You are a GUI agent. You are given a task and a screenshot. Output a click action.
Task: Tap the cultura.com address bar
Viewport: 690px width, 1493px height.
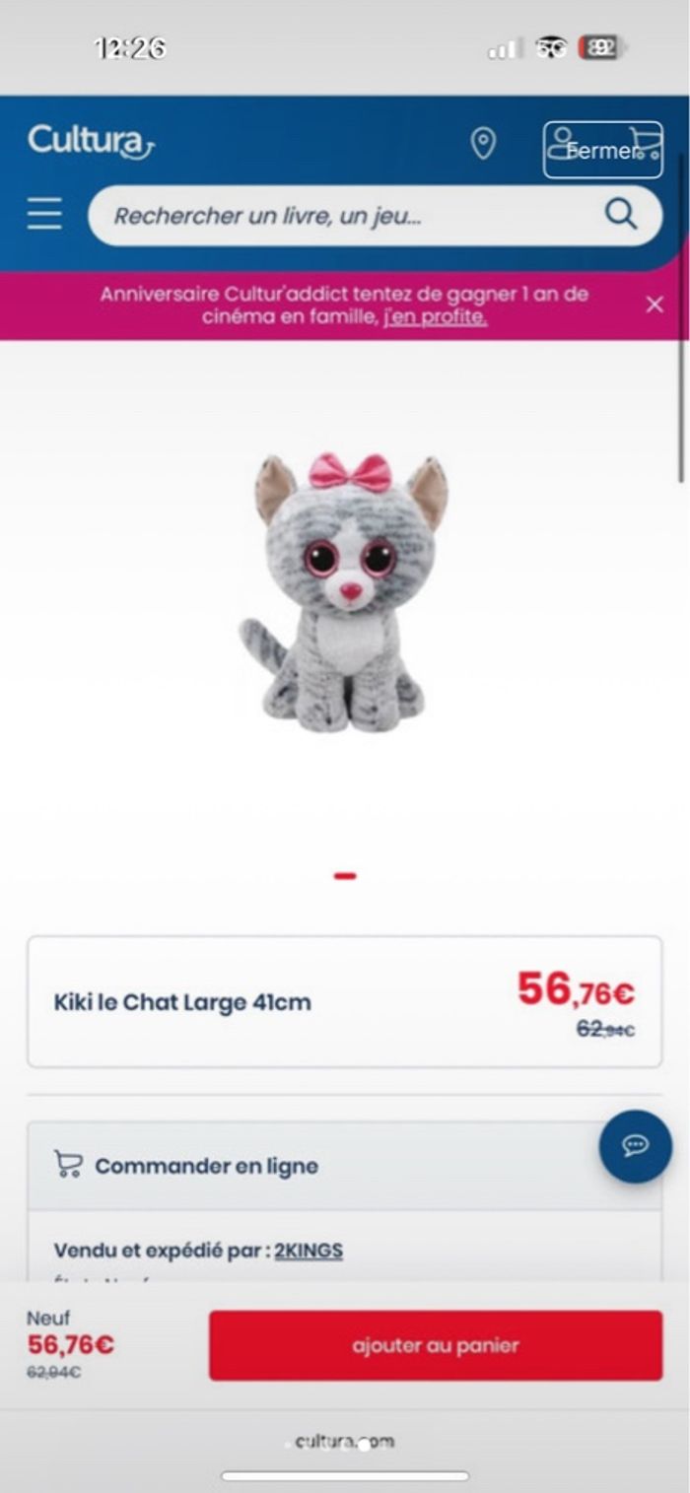pyautogui.click(x=345, y=1441)
